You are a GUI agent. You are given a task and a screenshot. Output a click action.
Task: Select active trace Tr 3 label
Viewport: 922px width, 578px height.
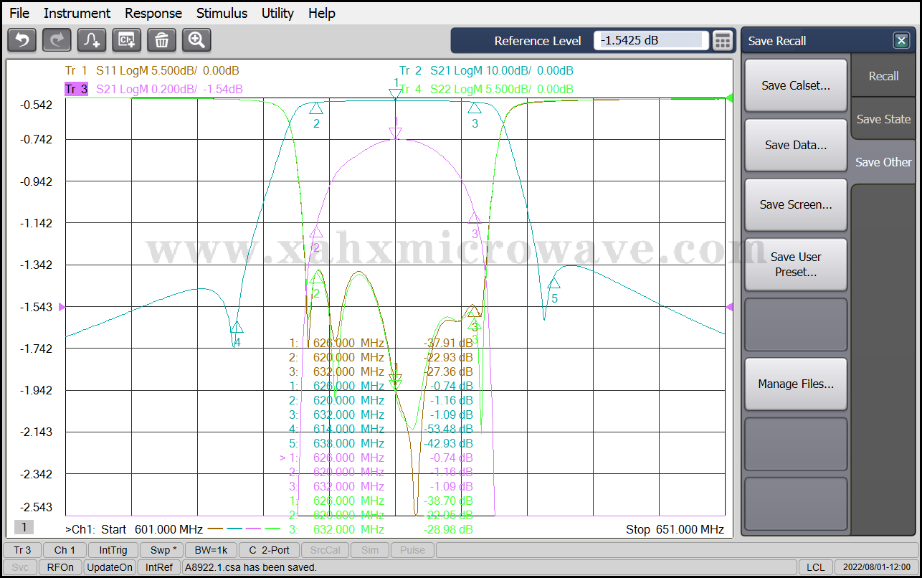(x=153, y=89)
